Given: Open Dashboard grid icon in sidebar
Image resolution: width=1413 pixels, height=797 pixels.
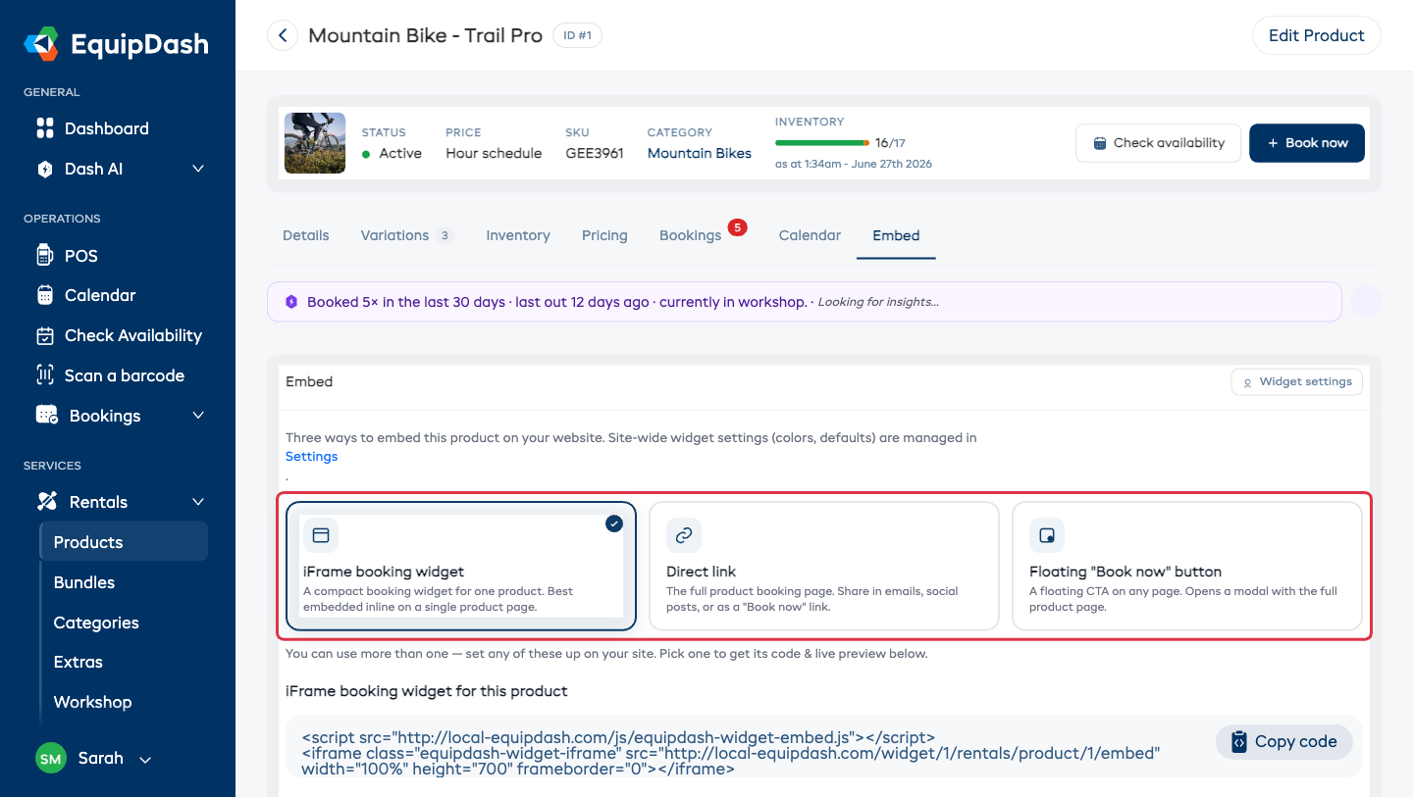Looking at the screenshot, I should click(x=45, y=128).
